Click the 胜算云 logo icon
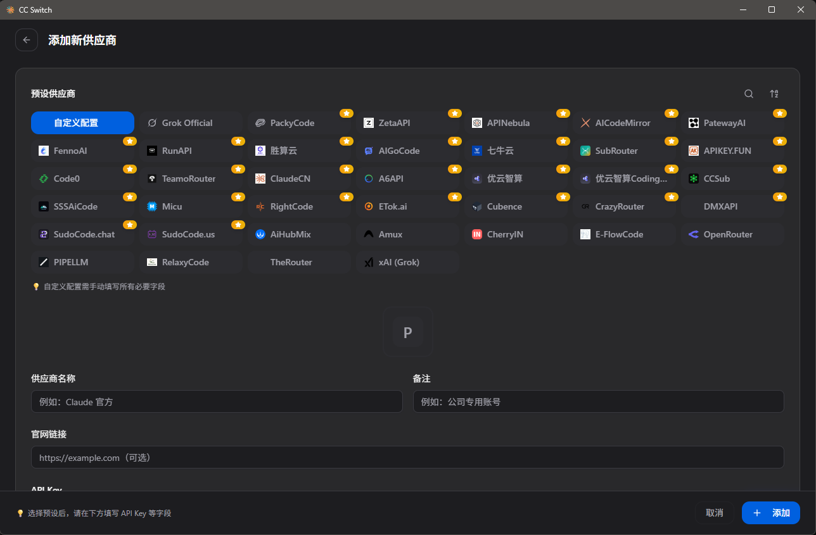 [x=260, y=151]
